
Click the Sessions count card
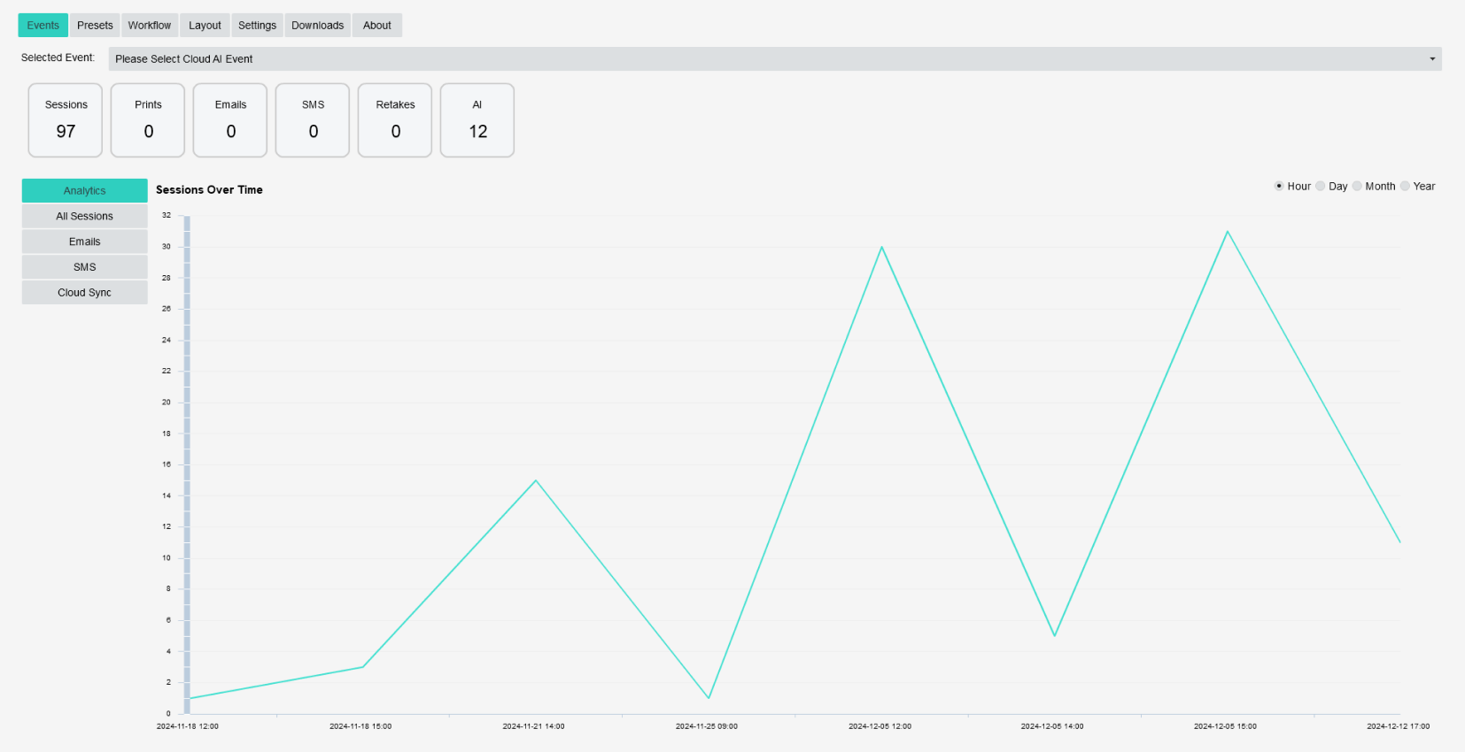pos(66,120)
